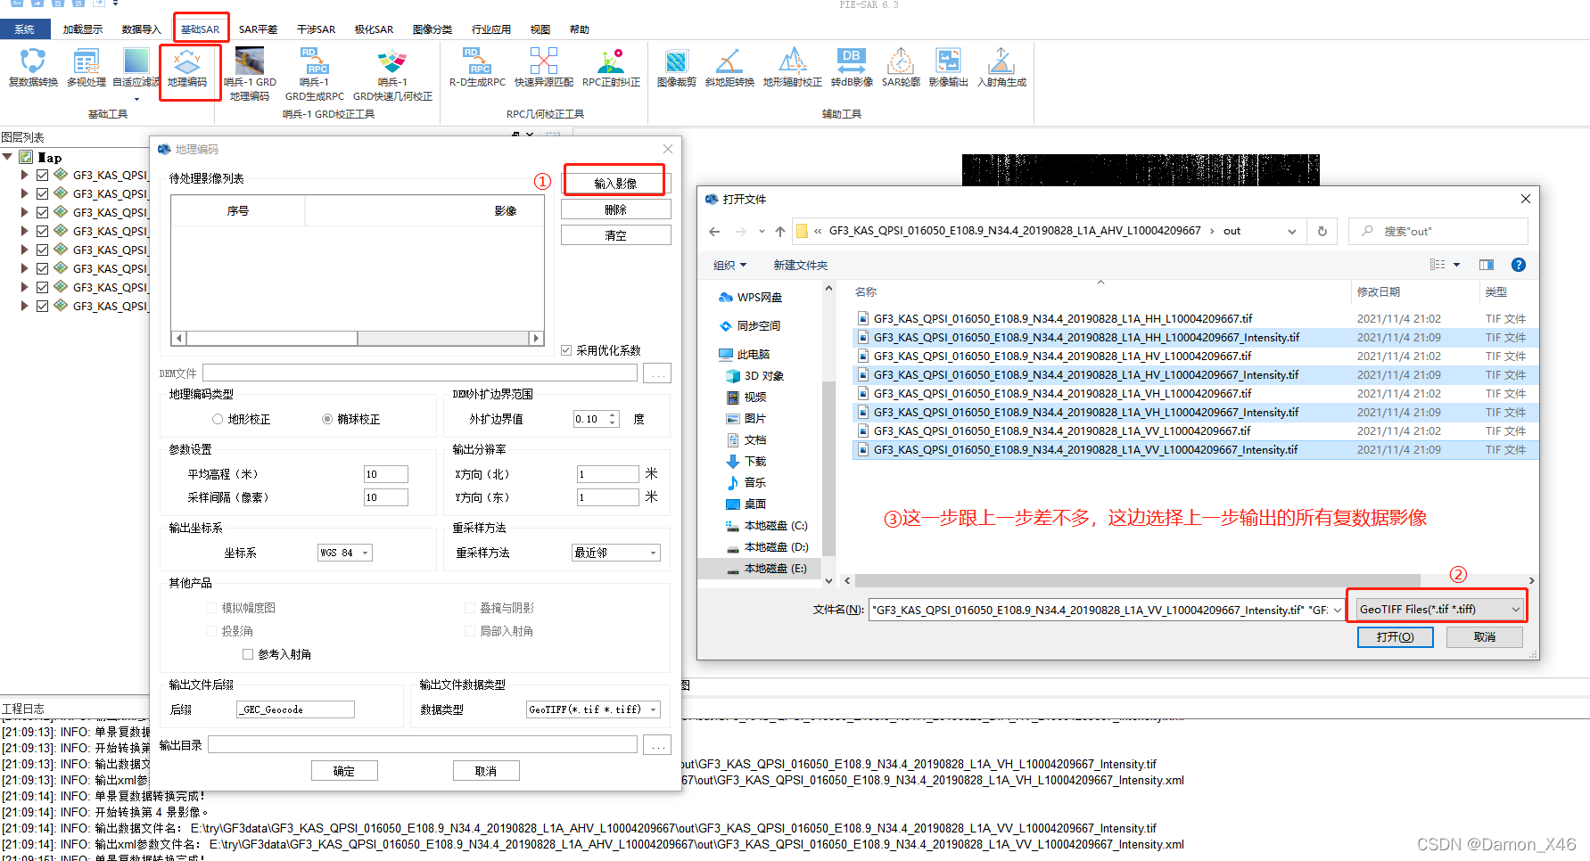Image resolution: width=1590 pixels, height=861 pixels.
Task: Open the 快速异源匹配 tool
Action: [x=544, y=68]
